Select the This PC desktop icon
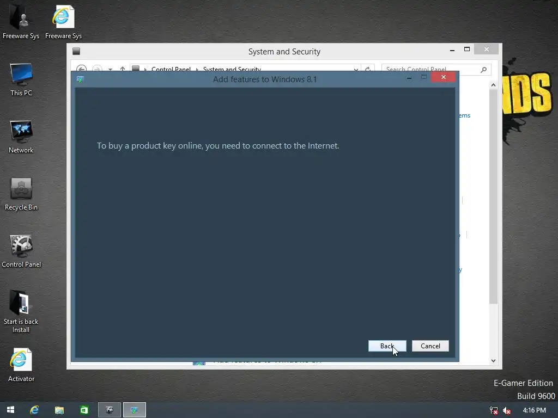The width and height of the screenshot is (558, 418). 21,79
